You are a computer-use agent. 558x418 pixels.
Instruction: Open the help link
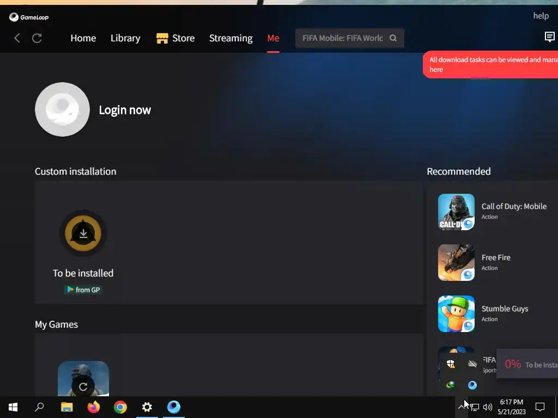541,16
